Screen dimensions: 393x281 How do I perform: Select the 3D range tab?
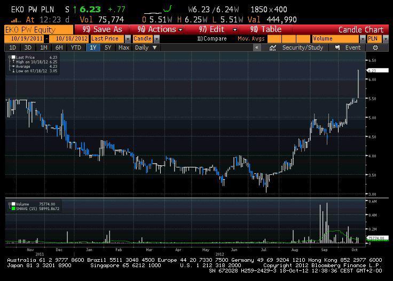click(x=28, y=47)
